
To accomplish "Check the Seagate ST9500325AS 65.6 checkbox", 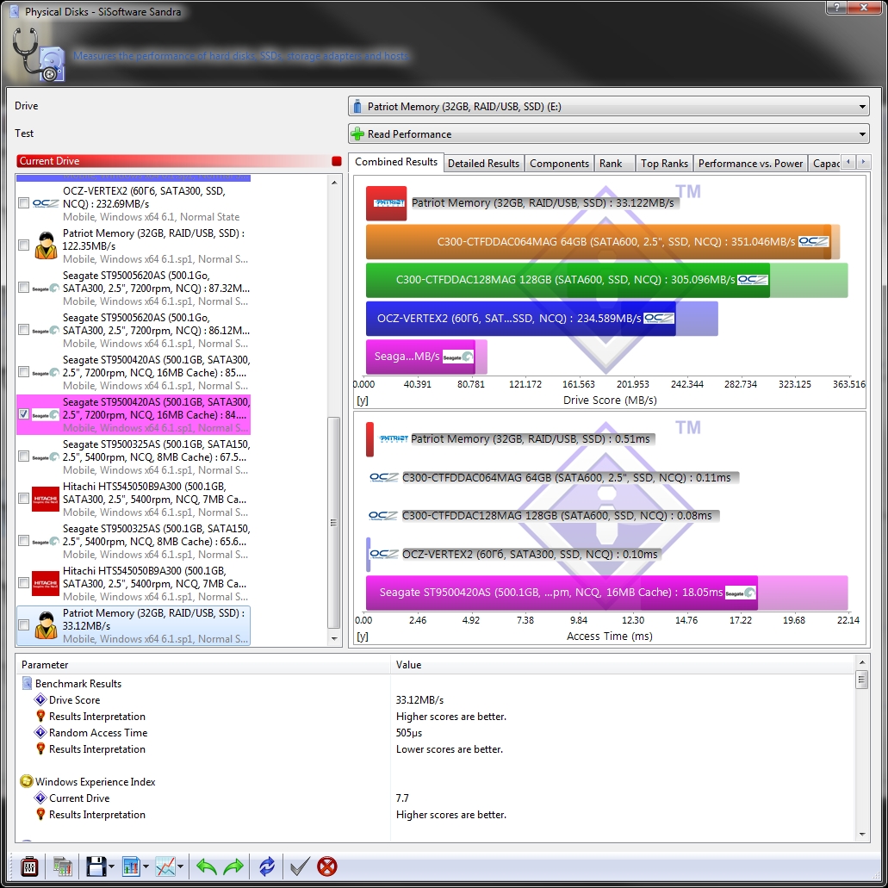I will 23,541.
